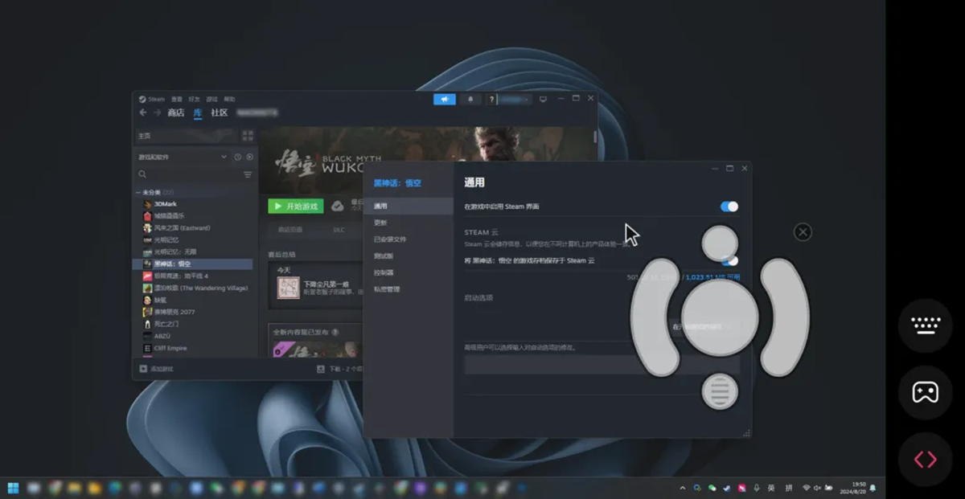Screen dimensions: 965x499
Task: Tap the right curved virtual controller pad
Action: pos(784,317)
